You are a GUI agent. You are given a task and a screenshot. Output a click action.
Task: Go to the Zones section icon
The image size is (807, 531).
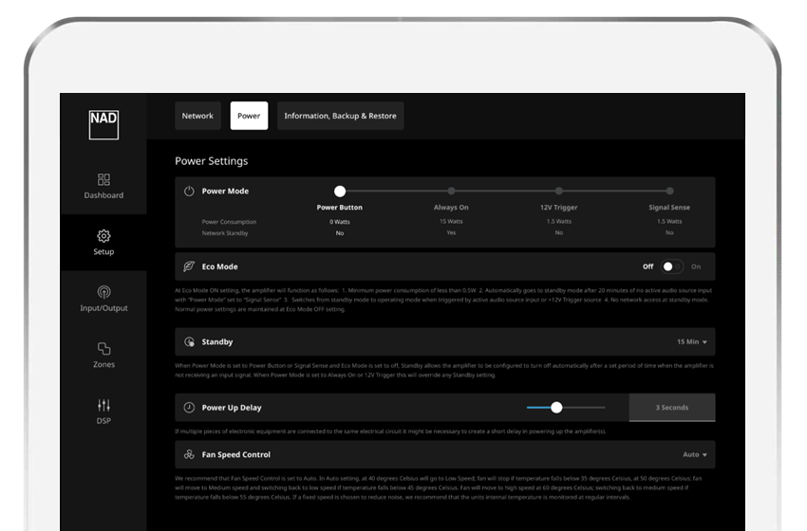tap(103, 349)
